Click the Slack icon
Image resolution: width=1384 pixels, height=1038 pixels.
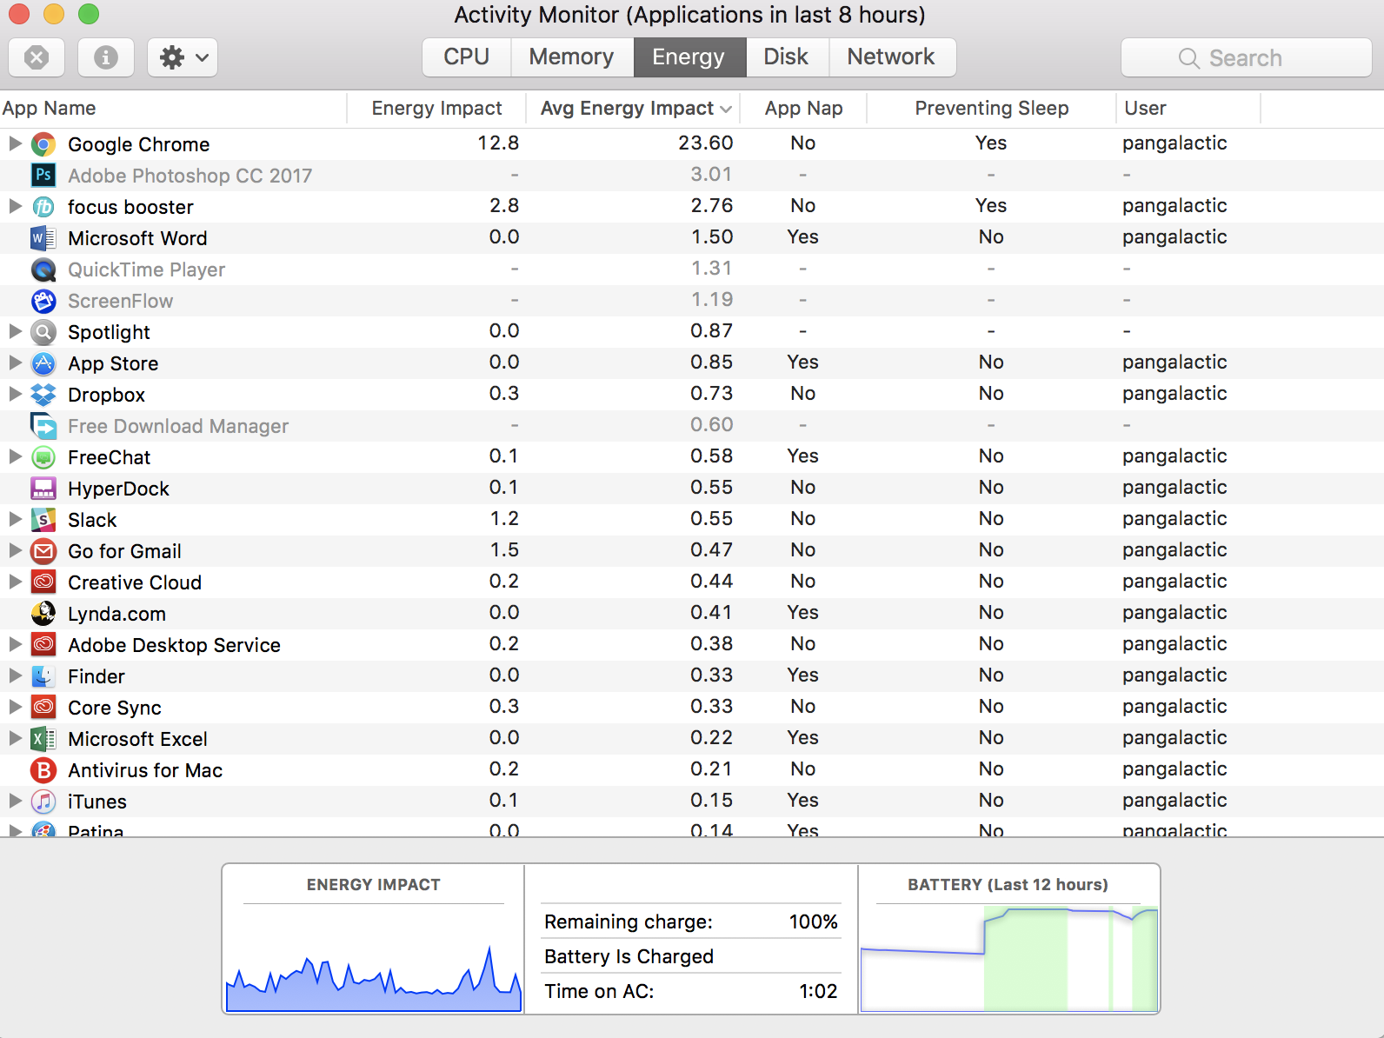click(43, 520)
